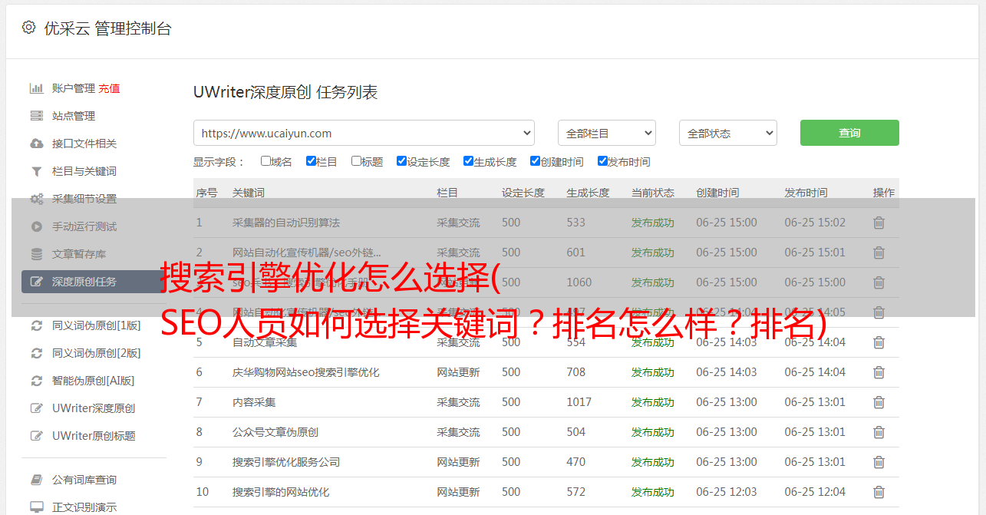Click keyword 搜索引擎的网站优化 in row 10

point(281,492)
